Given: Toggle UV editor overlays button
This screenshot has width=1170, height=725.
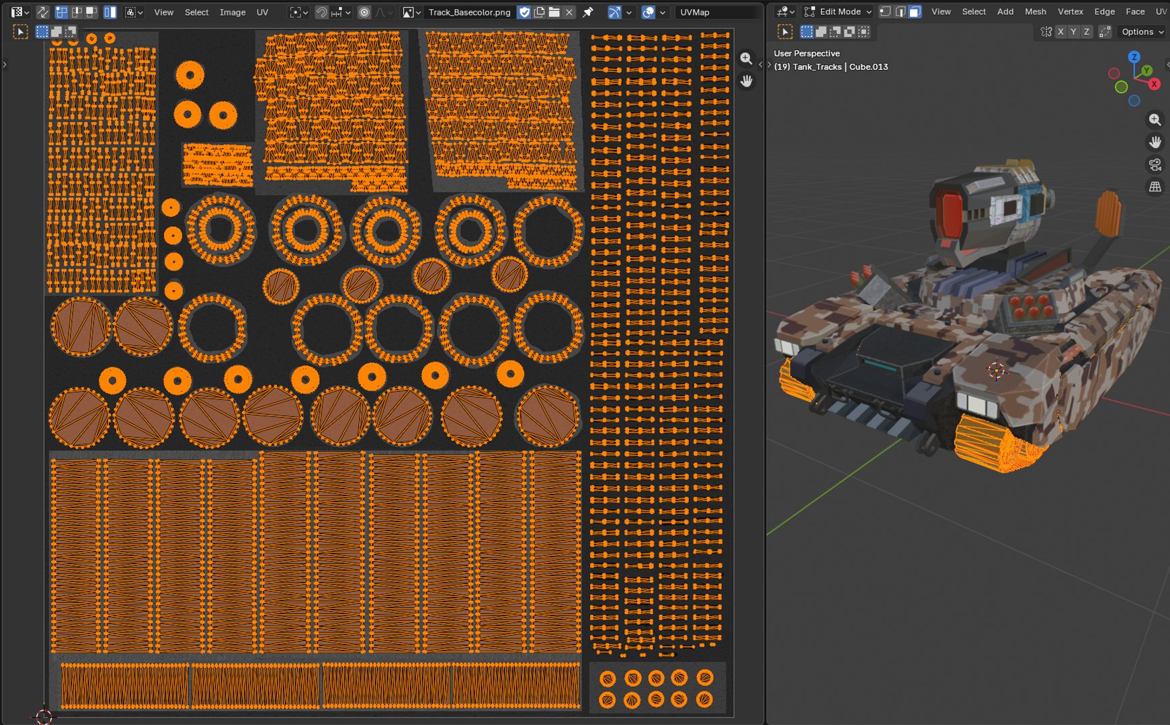Looking at the screenshot, I should (x=648, y=12).
